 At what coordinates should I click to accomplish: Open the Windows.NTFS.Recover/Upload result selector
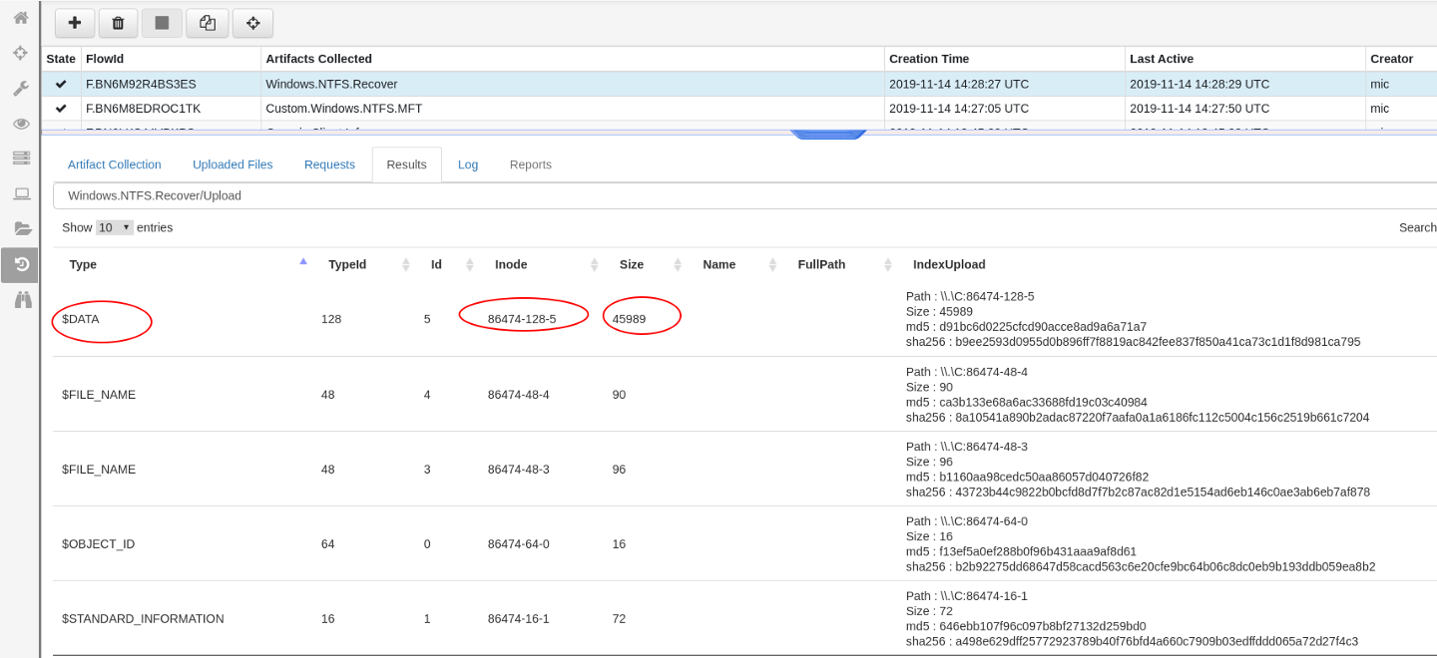click(x=743, y=195)
